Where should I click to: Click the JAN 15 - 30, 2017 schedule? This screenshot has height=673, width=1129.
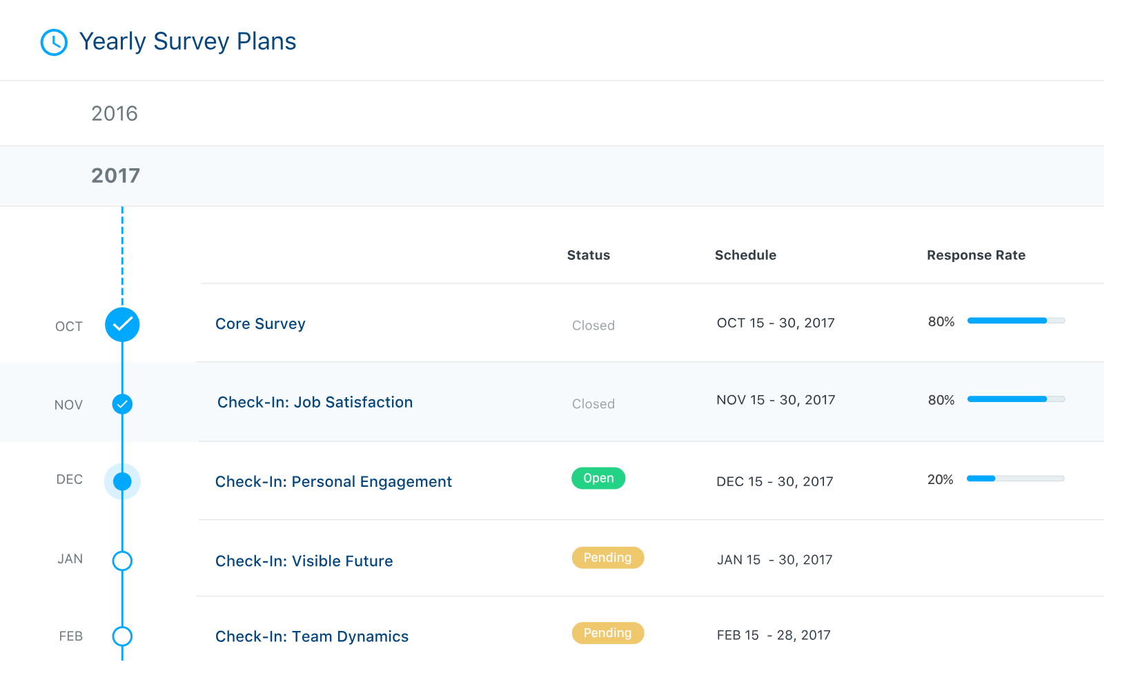(x=774, y=560)
